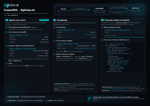Click the 'Estéreo por padrão' footer pill
The height and width of the screenshot is (106, 150).
pos(26,97)
